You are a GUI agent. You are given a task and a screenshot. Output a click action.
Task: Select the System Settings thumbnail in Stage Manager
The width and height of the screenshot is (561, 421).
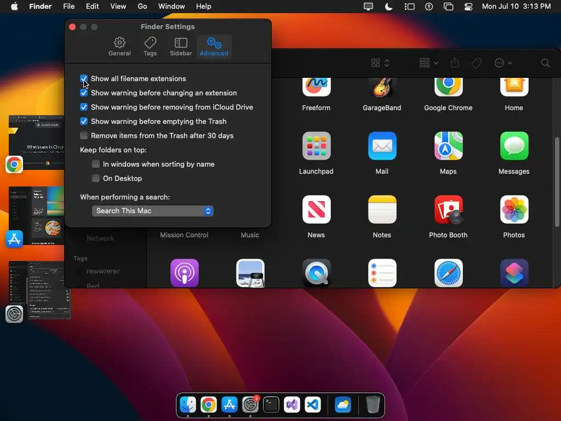pyautogui.click(x=39, y=290)
